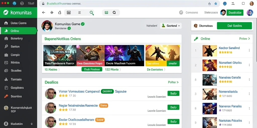Click the Comoons header link
The width and height of the screenshot is (257, 128).
[191, 12]
